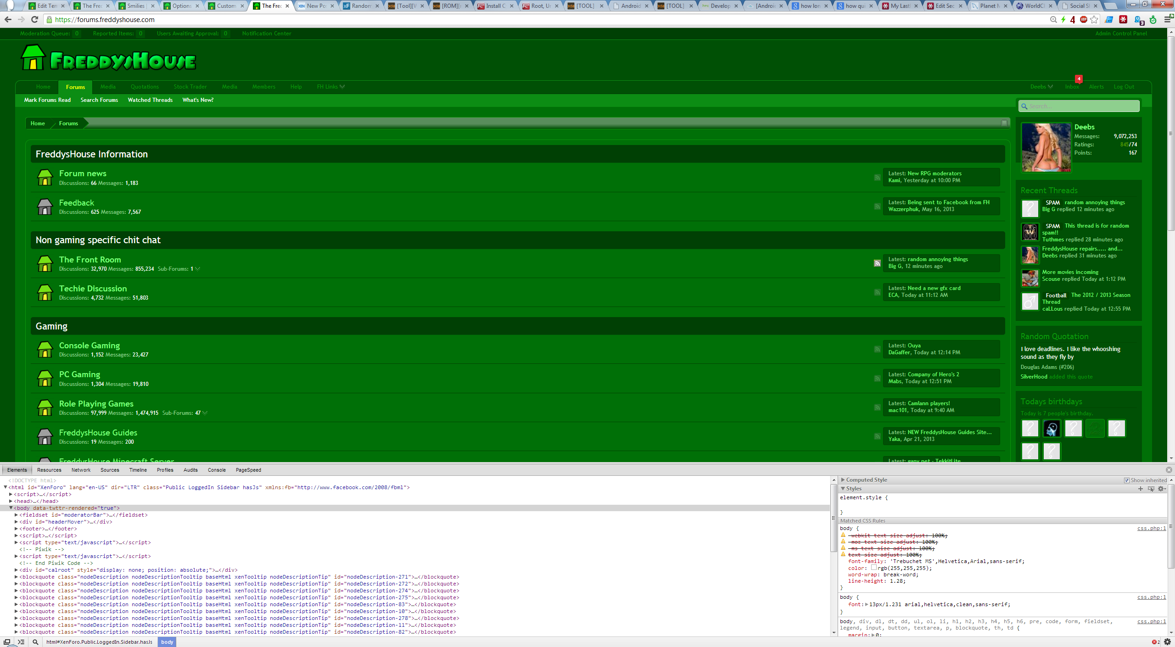The height and width of the screenshot is (647, 1175).
Task: Click the zoom magnifier in the address bar
Action: click(x=1053, y=20)
